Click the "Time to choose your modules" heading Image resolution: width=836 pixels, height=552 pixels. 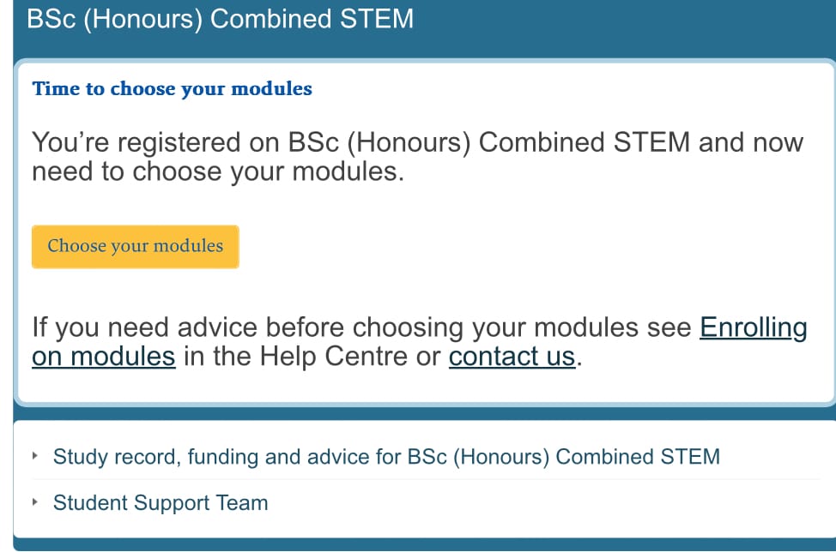point(171,88)
